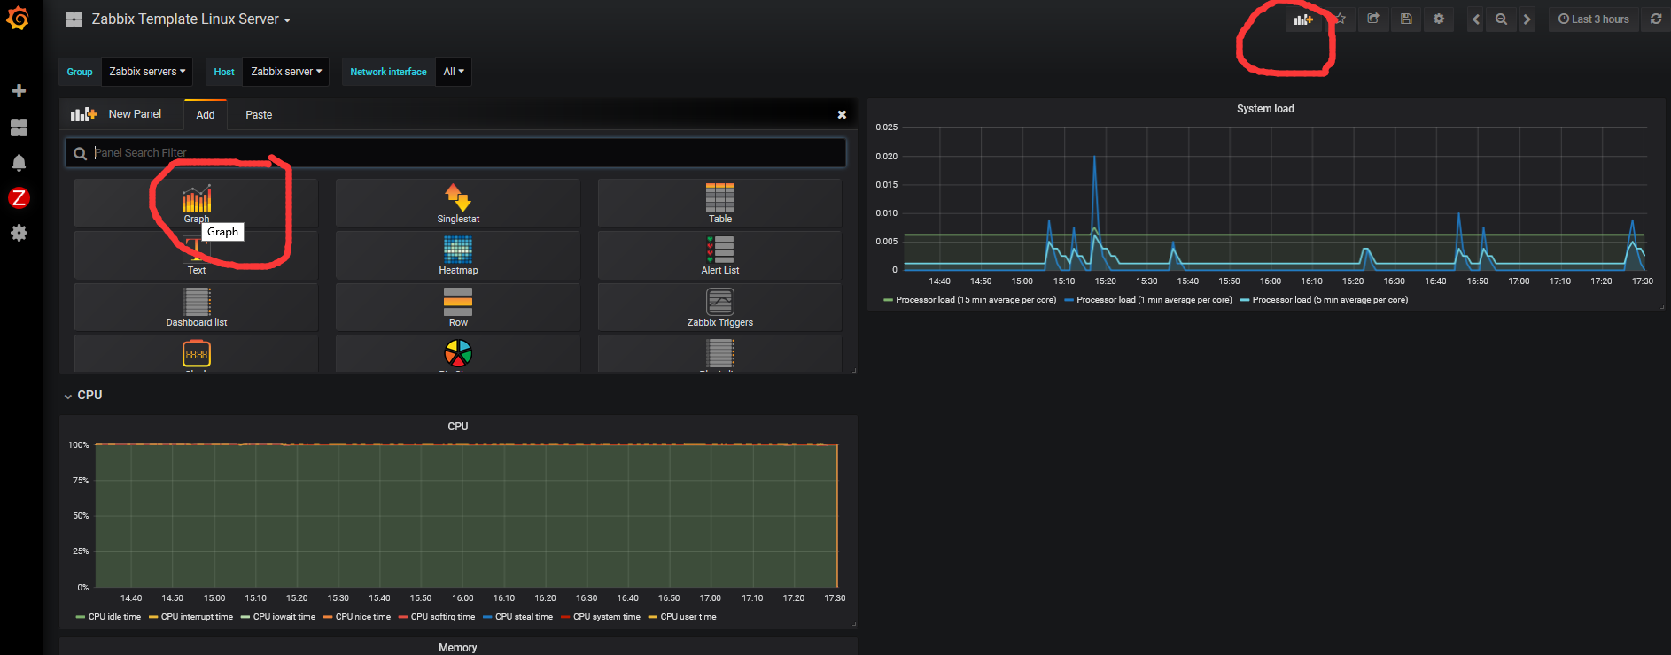Open the Create plus menu in sidebar
This screenshot has height=655, width=1671.
19,91
